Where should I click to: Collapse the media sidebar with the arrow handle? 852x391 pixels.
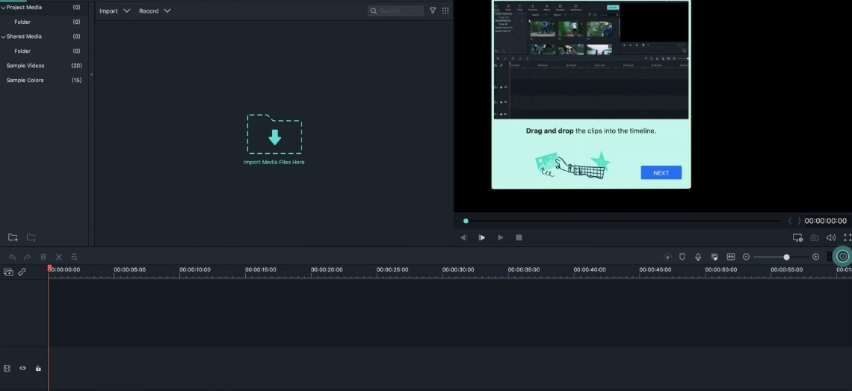91,75
